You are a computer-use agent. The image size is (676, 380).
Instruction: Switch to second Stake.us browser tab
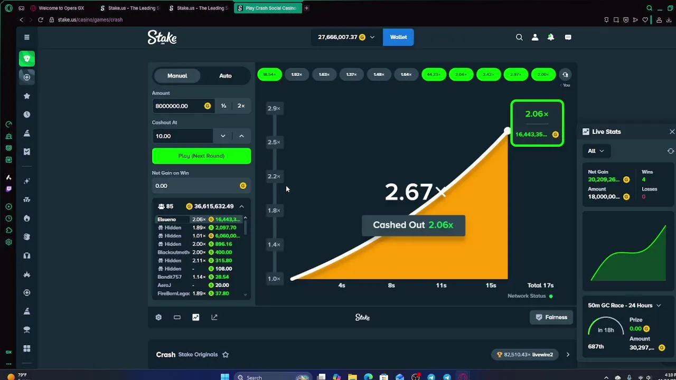pyautogui.click(x=199, y=8)
